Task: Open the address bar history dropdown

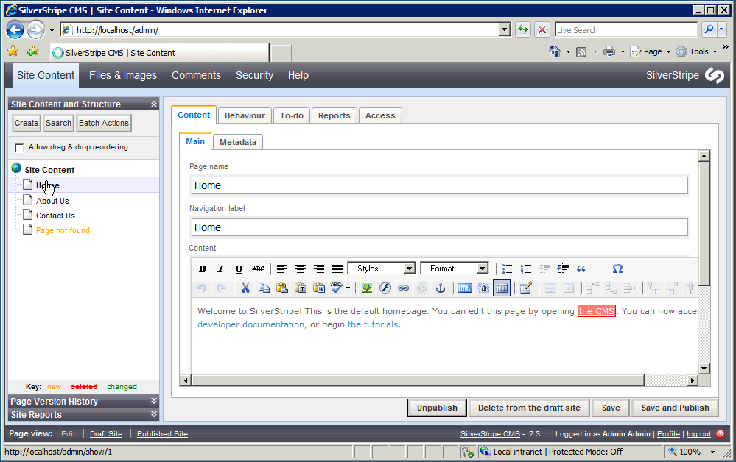Action: pos(505,30)
